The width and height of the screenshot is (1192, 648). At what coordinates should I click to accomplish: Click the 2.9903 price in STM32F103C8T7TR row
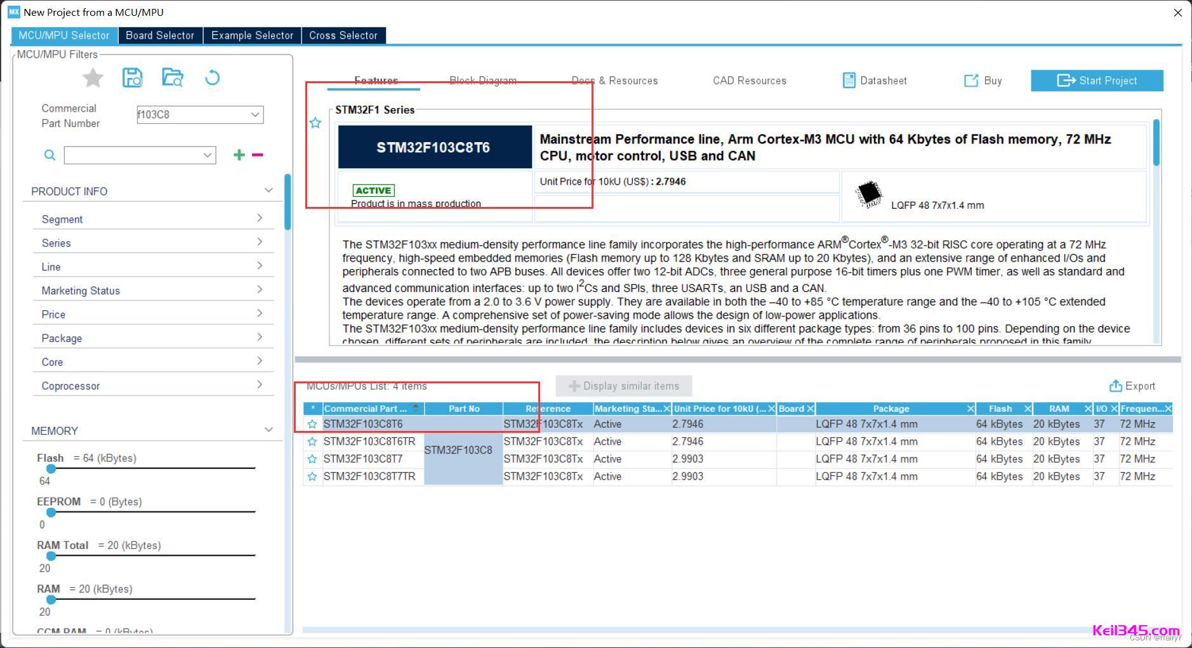click(x=724, y=477)
